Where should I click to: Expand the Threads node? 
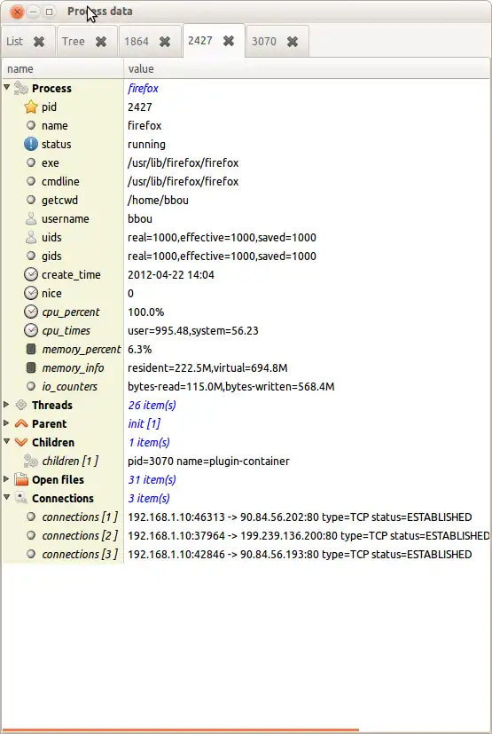click(x=6, y=405)
